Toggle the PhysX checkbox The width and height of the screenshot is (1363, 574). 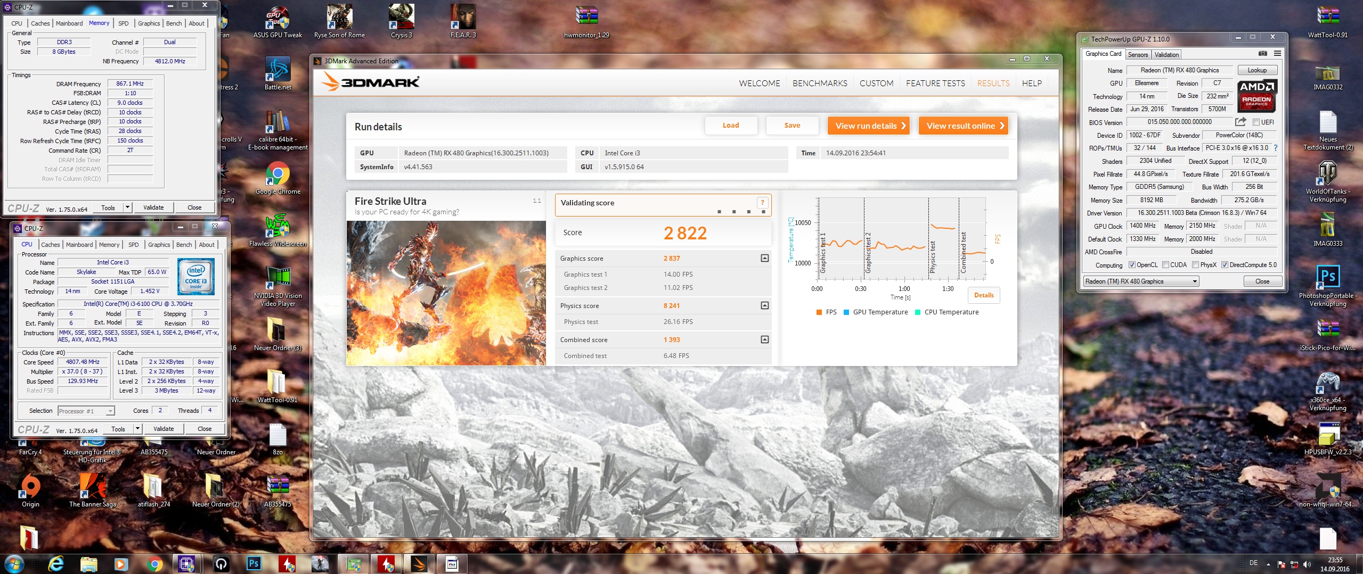point(1195,265)
